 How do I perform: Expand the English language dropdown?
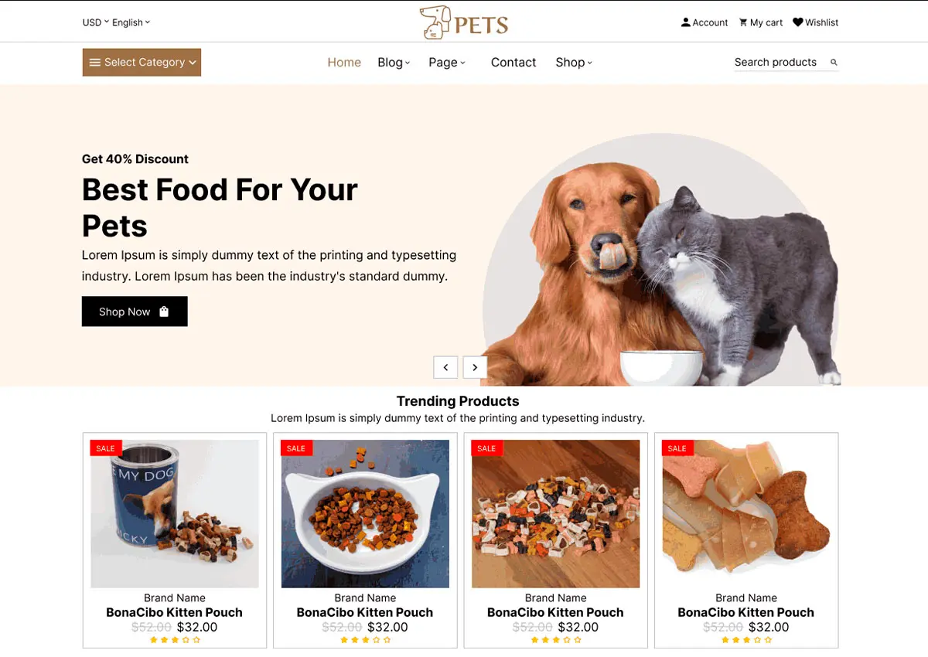click(131, 22)
